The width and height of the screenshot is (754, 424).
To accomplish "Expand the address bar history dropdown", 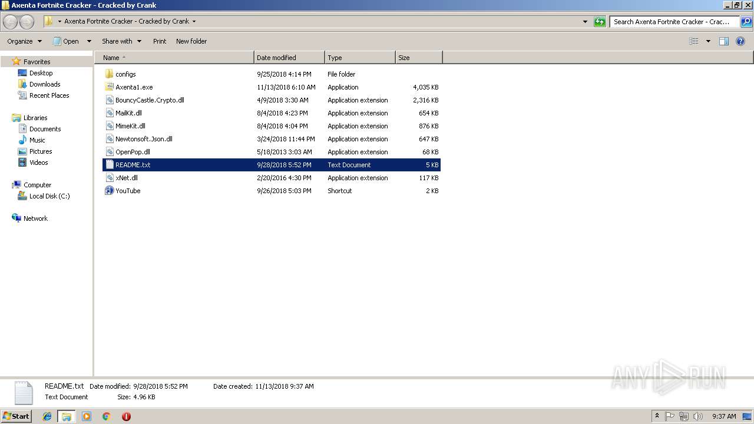I will [585, 22].
